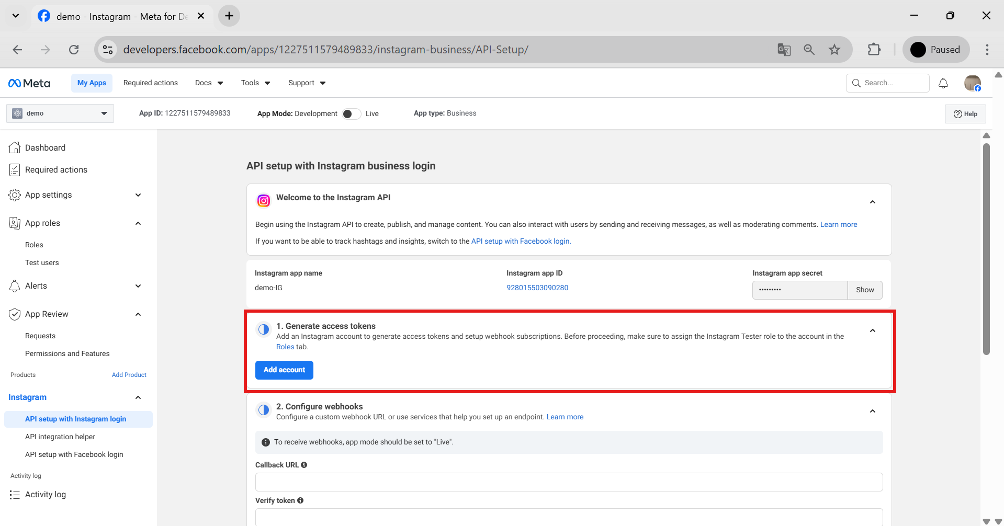This screenshot has height=526, width=1004.
Task: View site information icon in address bar
Action: point(108,50)
